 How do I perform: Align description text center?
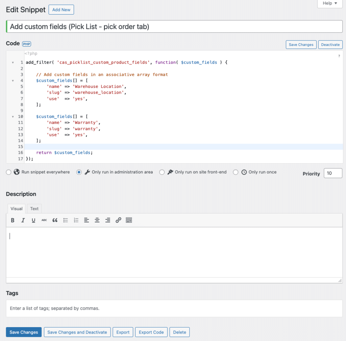point(97,220)
